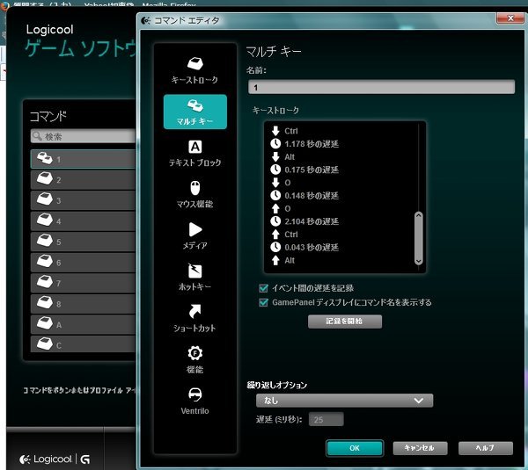The height and width of the screenshot is (470, 528).
Task: Select the 1.178 秒の遅延 entry
Action: click(304, 144)
